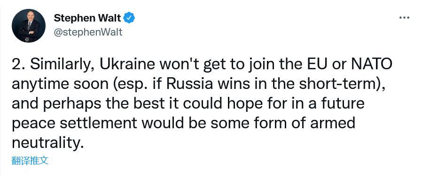The width and height of the screenshot is (422, 176).
Task: Click the Stephen Walt display name
Action: tap(87, 18)
